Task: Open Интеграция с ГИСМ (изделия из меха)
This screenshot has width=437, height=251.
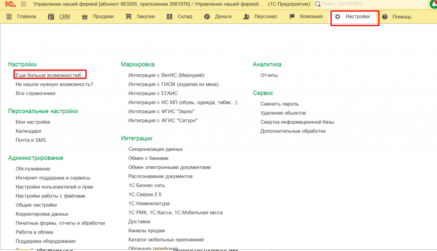Action: coord(173,84)
